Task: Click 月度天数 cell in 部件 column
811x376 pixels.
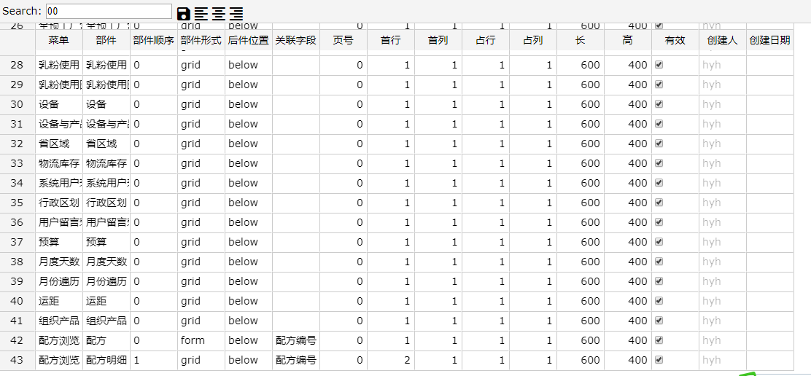Action: coord(106,262)
